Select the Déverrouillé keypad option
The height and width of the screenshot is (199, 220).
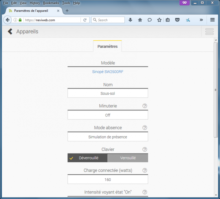pos(88,158)
